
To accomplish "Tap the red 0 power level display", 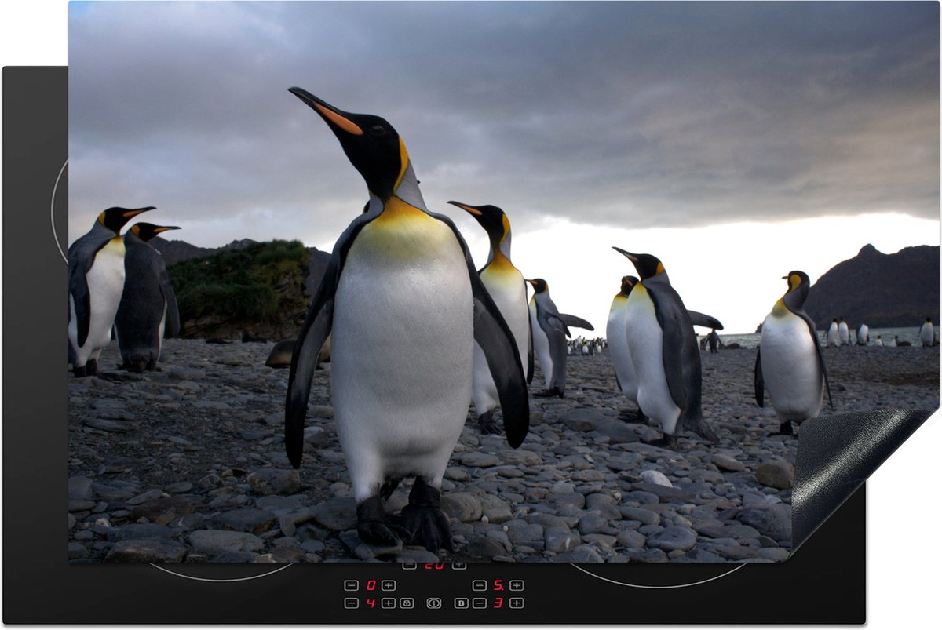I will click(371, 585).
